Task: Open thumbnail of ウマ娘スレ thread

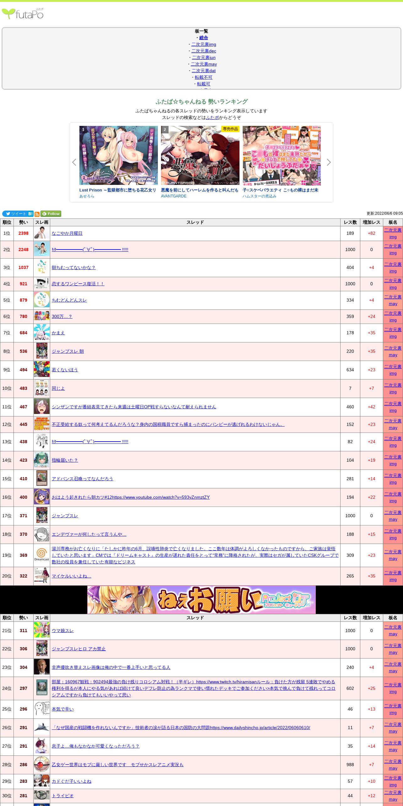Action: tap(42, 631)
